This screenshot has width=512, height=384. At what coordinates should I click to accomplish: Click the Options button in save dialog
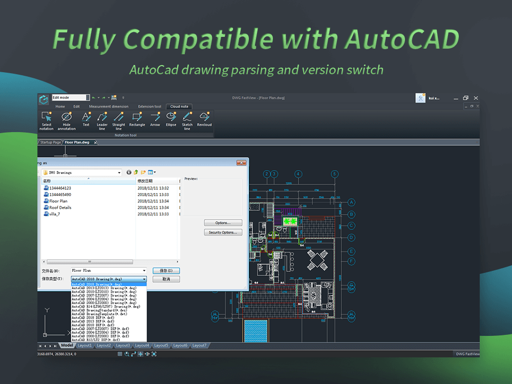(222, 222)
